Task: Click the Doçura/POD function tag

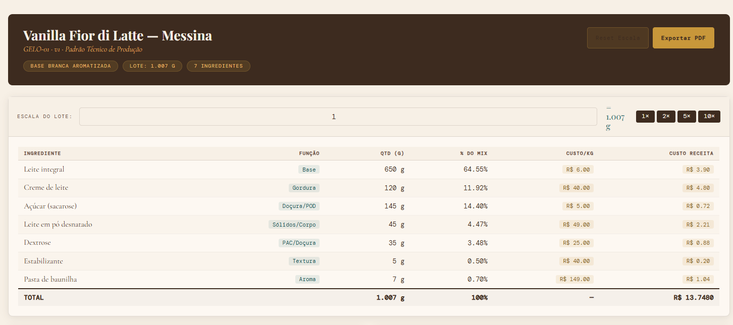Action: click(x=299, y=206)
